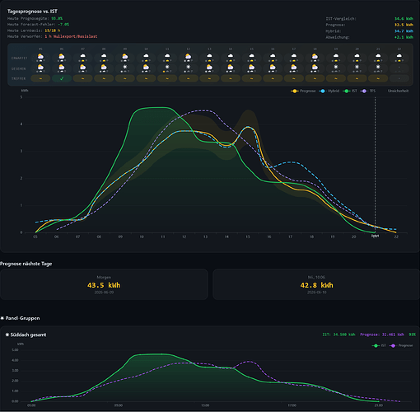420x412 pixels.
Task: Click the Tagesprognose vs. IST heading
Action: (32, 12)
